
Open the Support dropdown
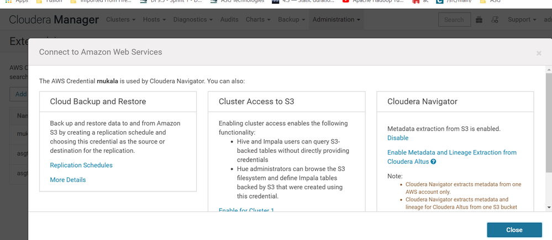tap(522, 20)
